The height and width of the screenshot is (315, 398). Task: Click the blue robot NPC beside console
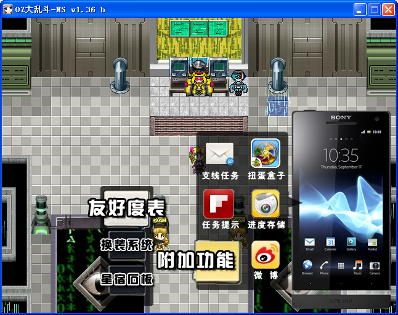(238, 82)
